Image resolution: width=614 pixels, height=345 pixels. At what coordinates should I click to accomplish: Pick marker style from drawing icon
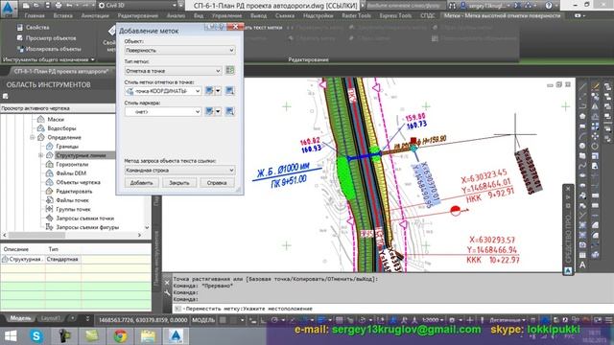230,111
